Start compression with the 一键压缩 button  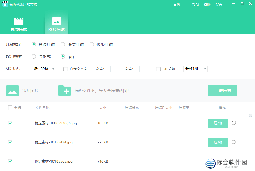click(223, 90)
